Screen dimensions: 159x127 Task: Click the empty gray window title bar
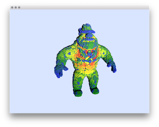(x=85, y=8)
